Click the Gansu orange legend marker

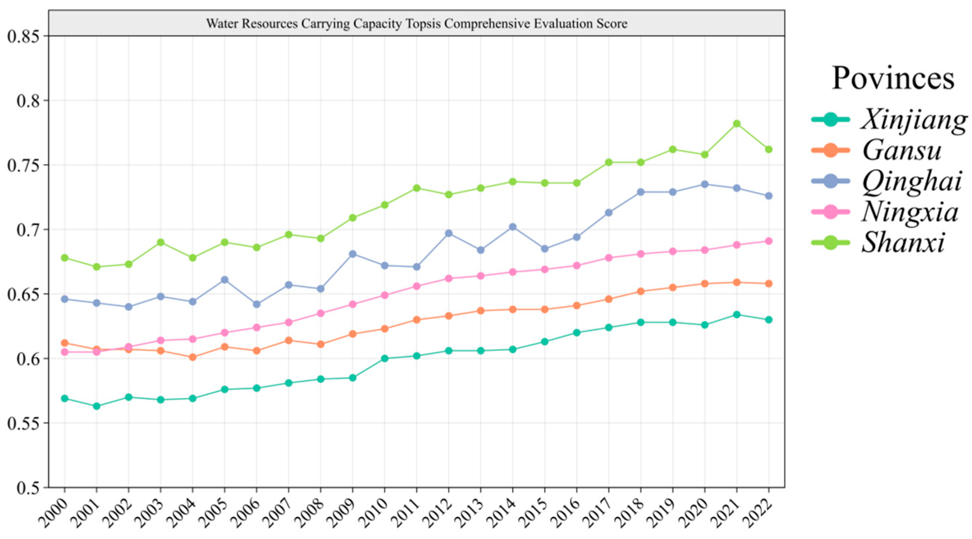click(x=831, y=151)
